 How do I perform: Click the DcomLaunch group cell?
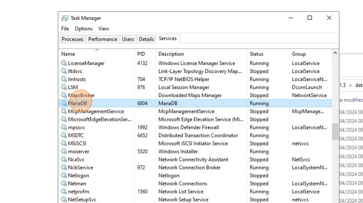pos(307,87)
